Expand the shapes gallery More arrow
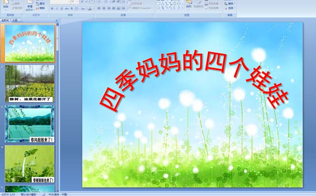This screenshot has height=196, width=316. click(x=182, y=8)
